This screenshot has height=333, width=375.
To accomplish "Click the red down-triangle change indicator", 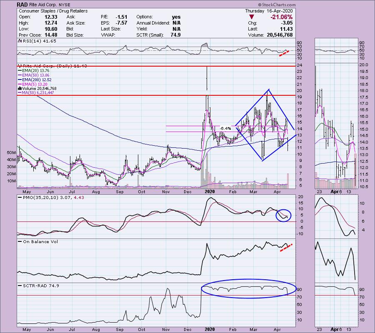I will (x=251, y=17).
